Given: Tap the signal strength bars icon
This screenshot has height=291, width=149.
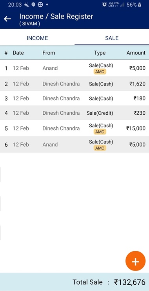Looking at the screenshot, I should pyautogui.click(x=122, y=5).
